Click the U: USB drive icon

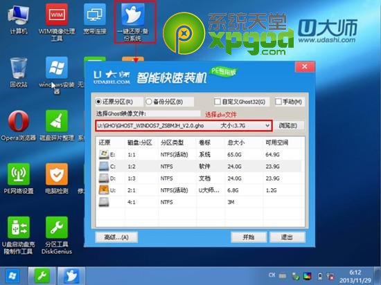(104, 190)
